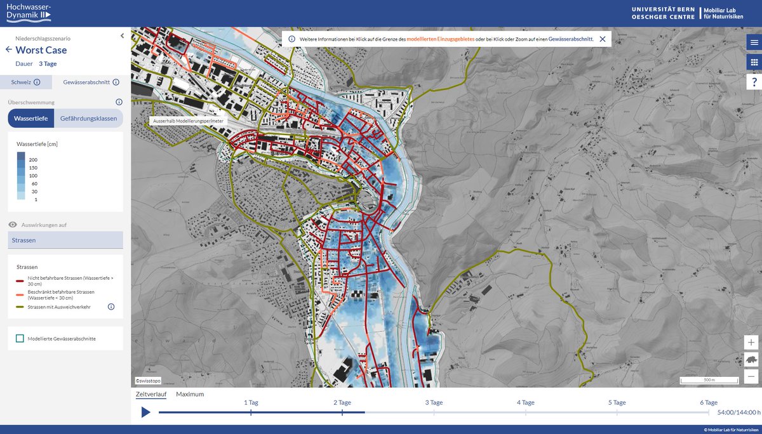
Task: Reset view with the Switzerland outline button
Action: click(x=751, y=359)
